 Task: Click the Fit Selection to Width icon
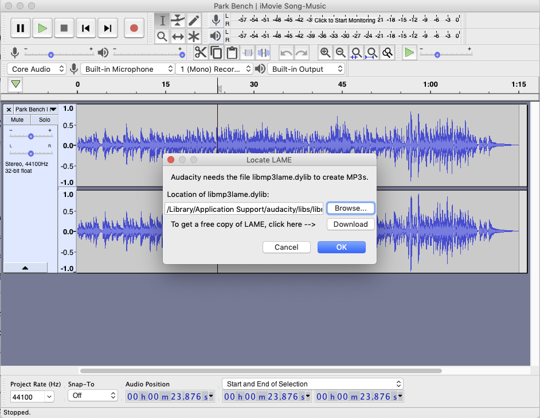click(x=356, y=53)
